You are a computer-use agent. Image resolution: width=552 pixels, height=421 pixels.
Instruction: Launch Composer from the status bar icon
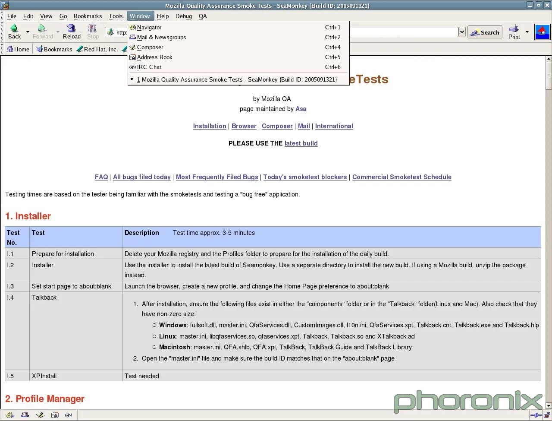tap(40, 415)
